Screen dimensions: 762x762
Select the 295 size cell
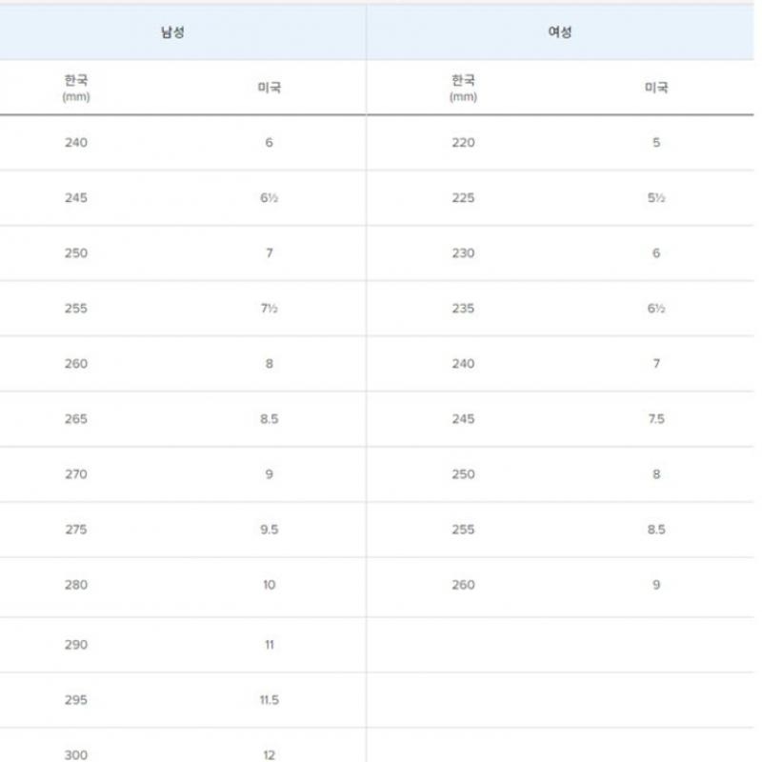pyautogui.click(x=76, y=700)
